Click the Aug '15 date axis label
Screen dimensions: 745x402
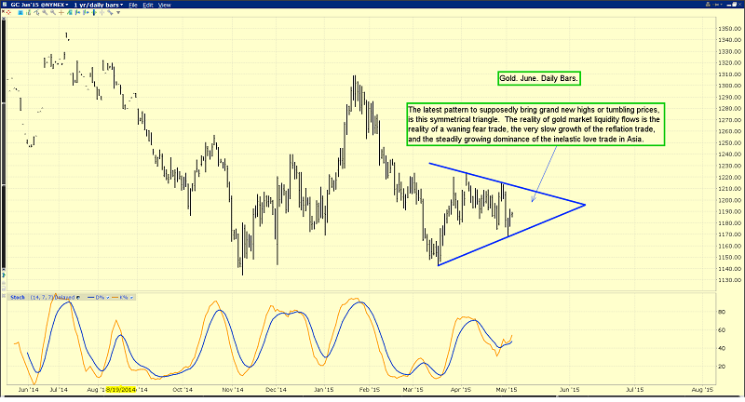point(702,390)
